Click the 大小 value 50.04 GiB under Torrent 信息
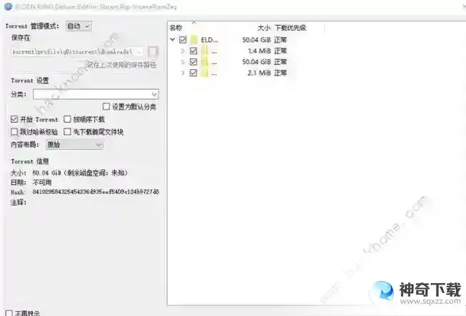 tap(46, 173)
